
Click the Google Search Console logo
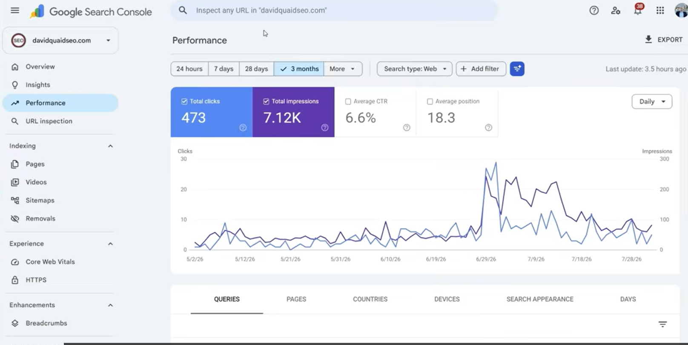coord(91,11)
